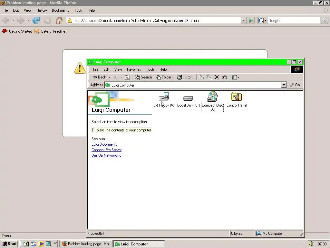Click the Luigi Computer taskbar button
This screenshot has height=248, width=330.
click(139, 244)
